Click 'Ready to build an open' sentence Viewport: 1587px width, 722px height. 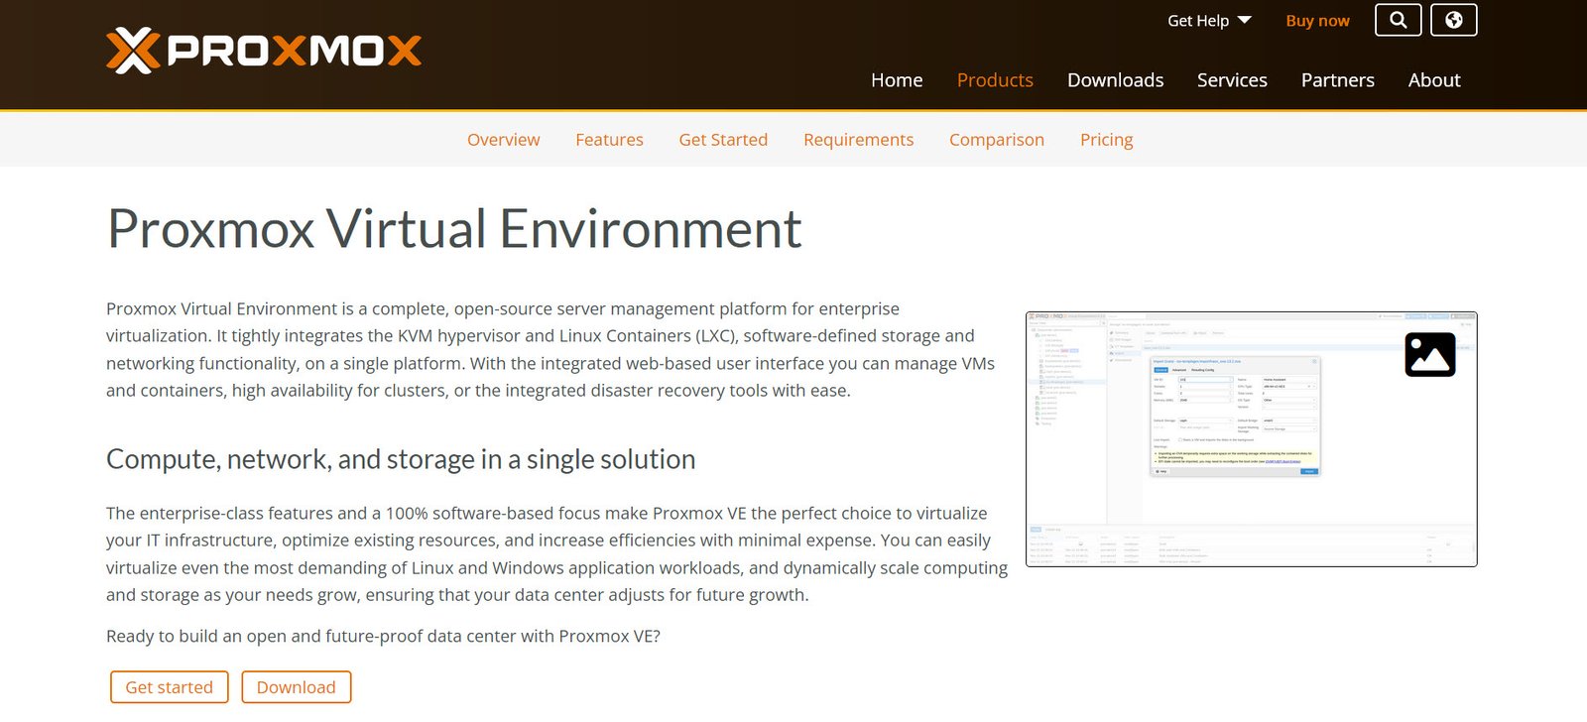(x=383, y=636)
